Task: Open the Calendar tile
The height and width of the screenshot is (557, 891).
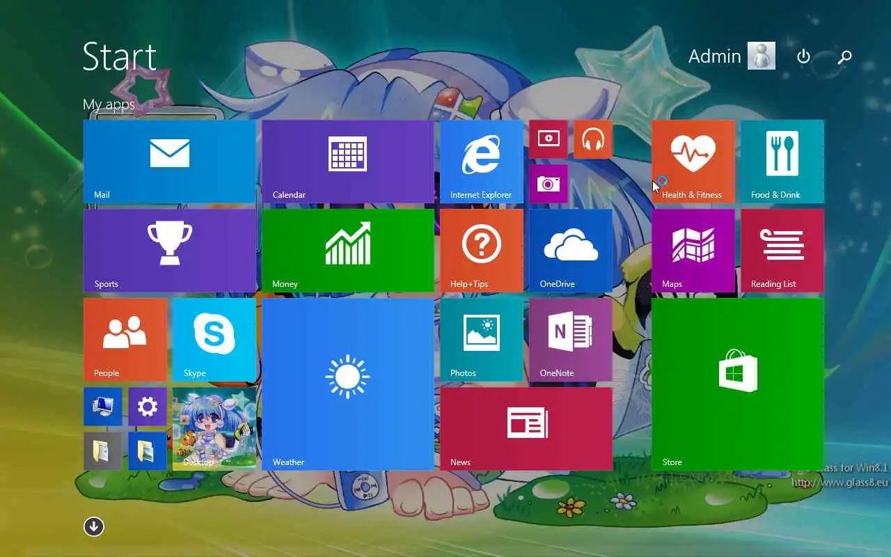Action: tap(348, 162)
